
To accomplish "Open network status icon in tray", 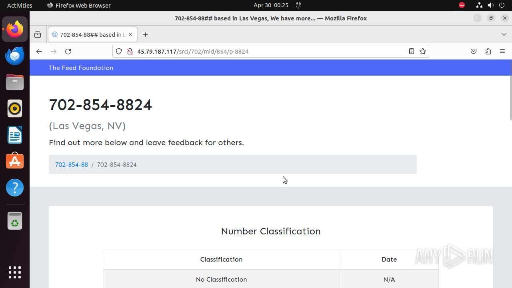I will coord(479,5).
